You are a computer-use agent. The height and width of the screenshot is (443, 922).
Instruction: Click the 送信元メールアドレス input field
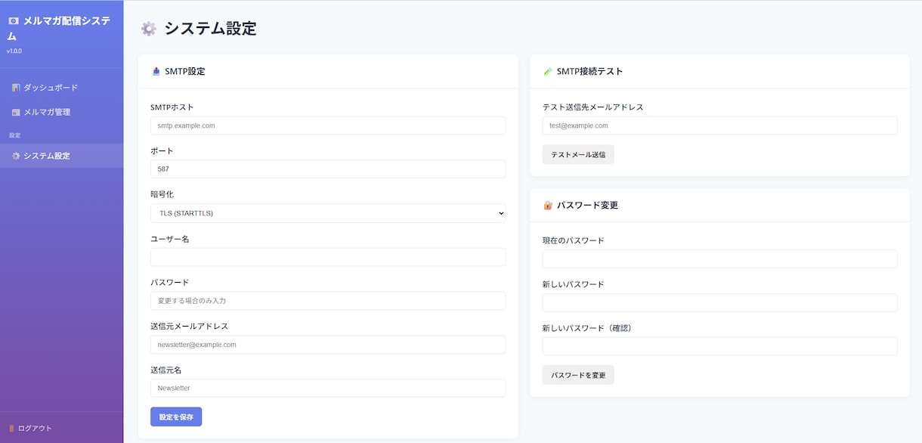(x=328, y=345)
